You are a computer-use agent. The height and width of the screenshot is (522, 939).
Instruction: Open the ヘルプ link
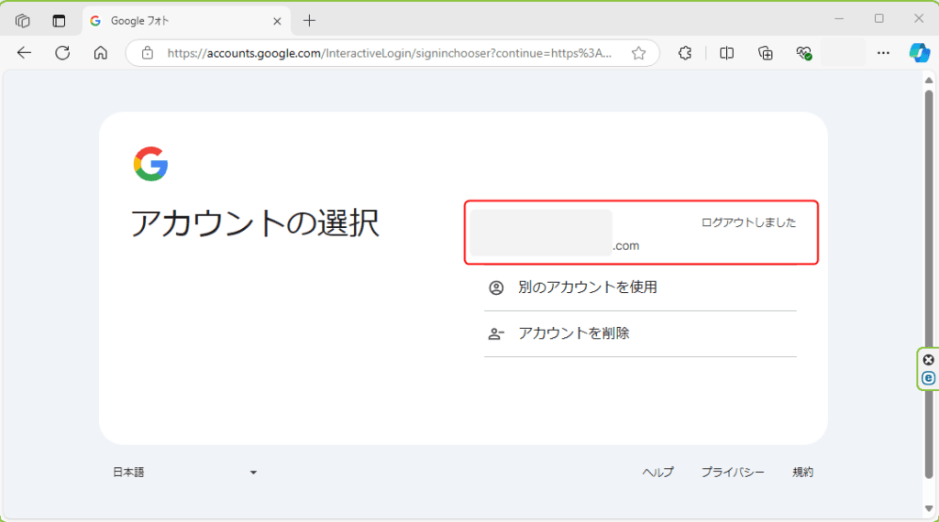[657, 473]
